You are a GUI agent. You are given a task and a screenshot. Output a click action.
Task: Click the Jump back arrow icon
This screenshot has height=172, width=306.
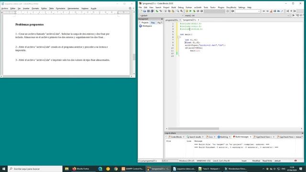pyautogui.click(x=264, y=11)
